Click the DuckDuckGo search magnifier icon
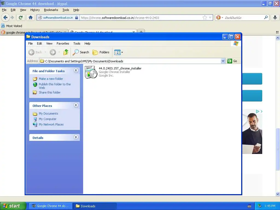 [266, 17]
